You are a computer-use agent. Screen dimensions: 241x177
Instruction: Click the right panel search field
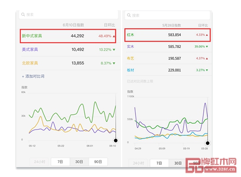pos(167,15)
